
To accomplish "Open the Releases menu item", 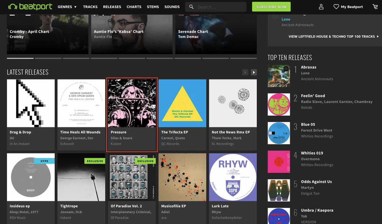I will click(x=112, y=7).
